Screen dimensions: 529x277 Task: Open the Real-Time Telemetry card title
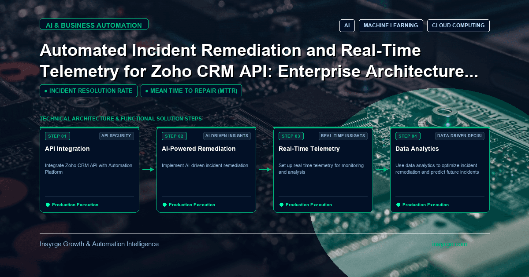(x=309, y=149)
